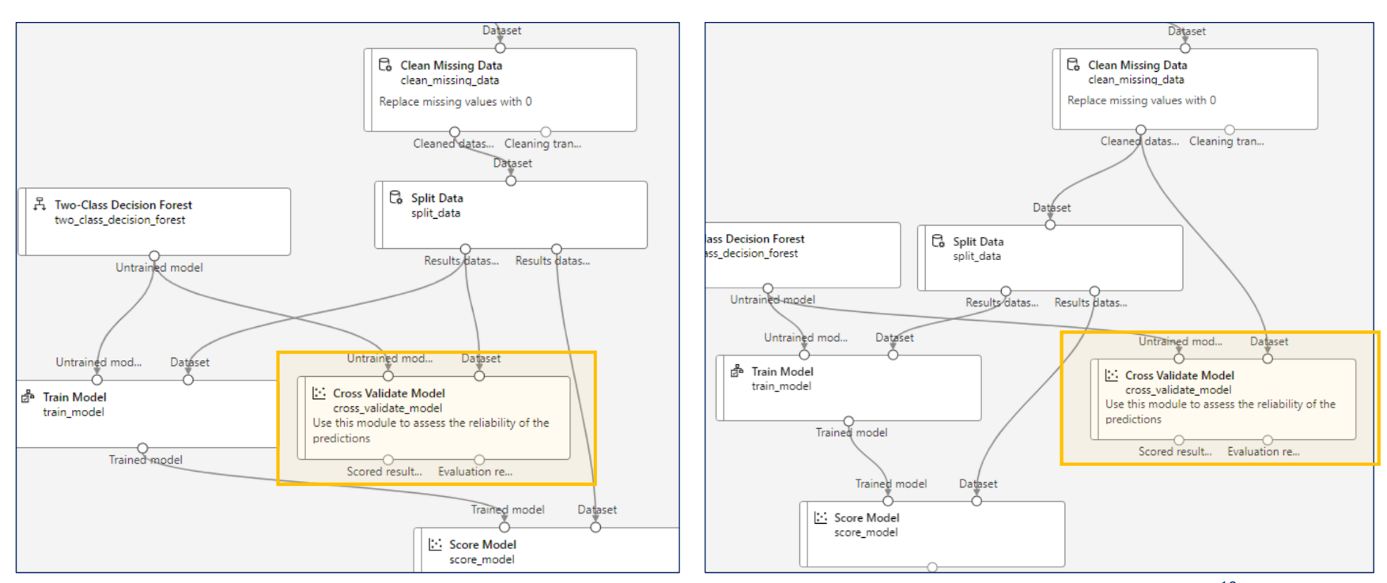Select left Split Data's Dataset input port

click(x=511, y=181)
